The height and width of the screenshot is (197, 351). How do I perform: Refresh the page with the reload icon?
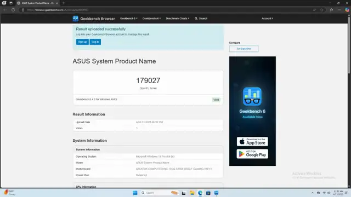13,10
